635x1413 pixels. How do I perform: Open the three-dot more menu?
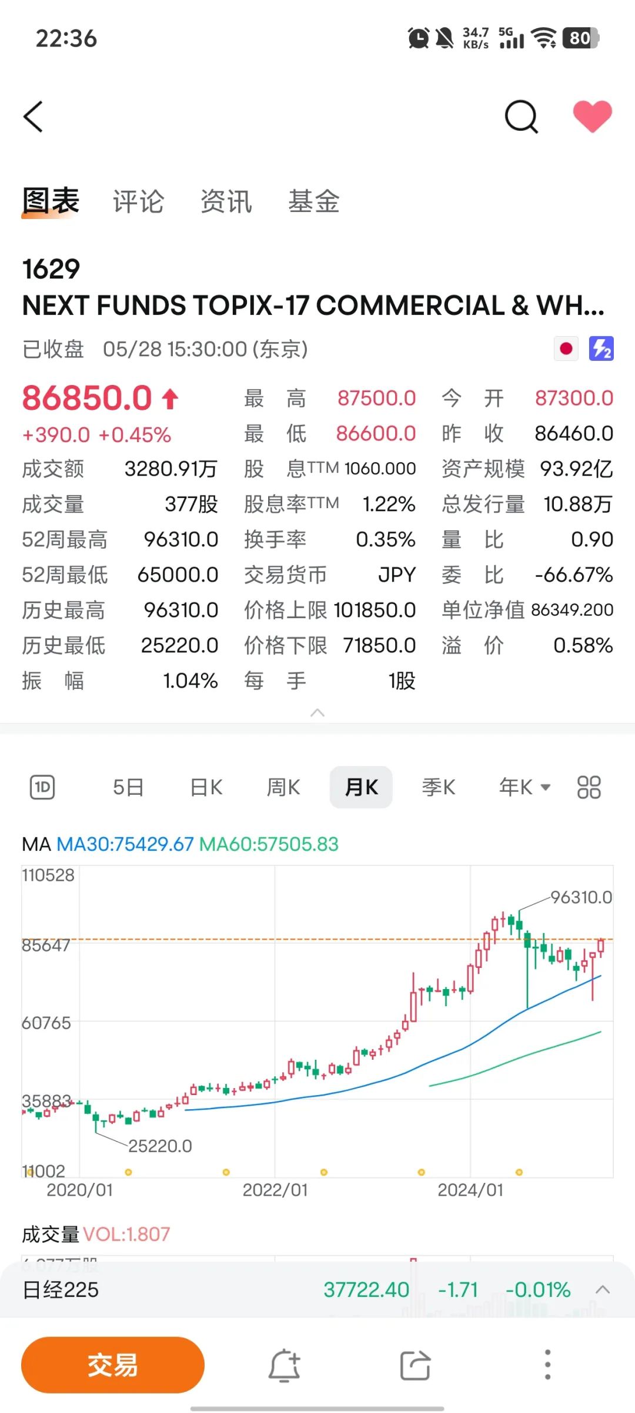pos(547,1365)
